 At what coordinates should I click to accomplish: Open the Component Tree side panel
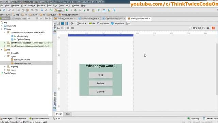[54, 101]
